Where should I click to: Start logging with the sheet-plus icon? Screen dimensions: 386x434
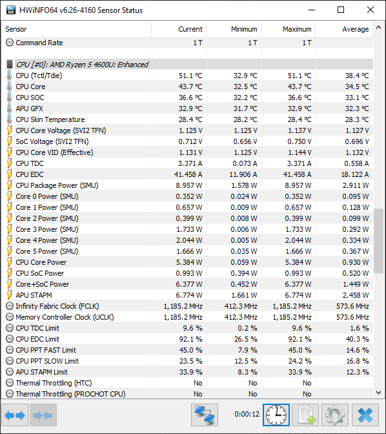(305, 415)
